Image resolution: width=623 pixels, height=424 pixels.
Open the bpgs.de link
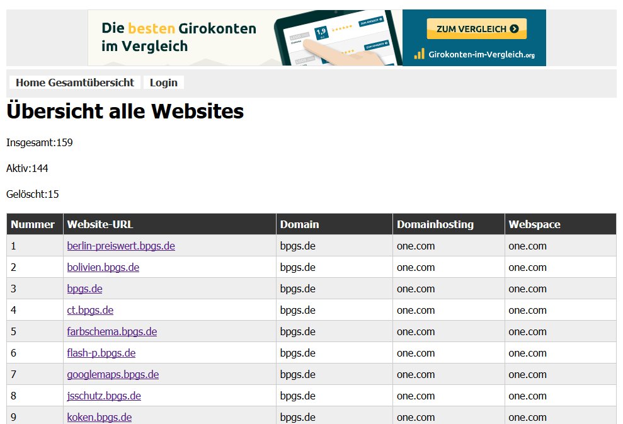tap(84, 289)
